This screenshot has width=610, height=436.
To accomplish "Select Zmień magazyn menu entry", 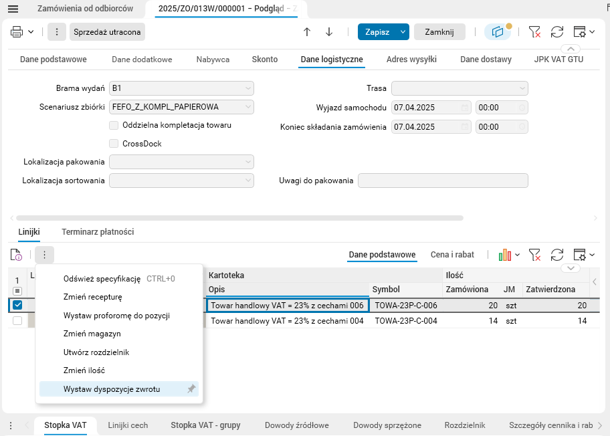I will 119,334.
